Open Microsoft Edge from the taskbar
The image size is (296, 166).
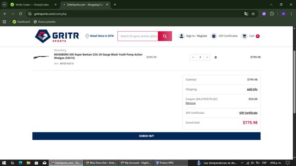point(20,163)
